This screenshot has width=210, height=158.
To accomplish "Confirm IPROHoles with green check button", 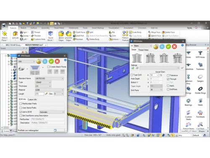I will 168,46.
